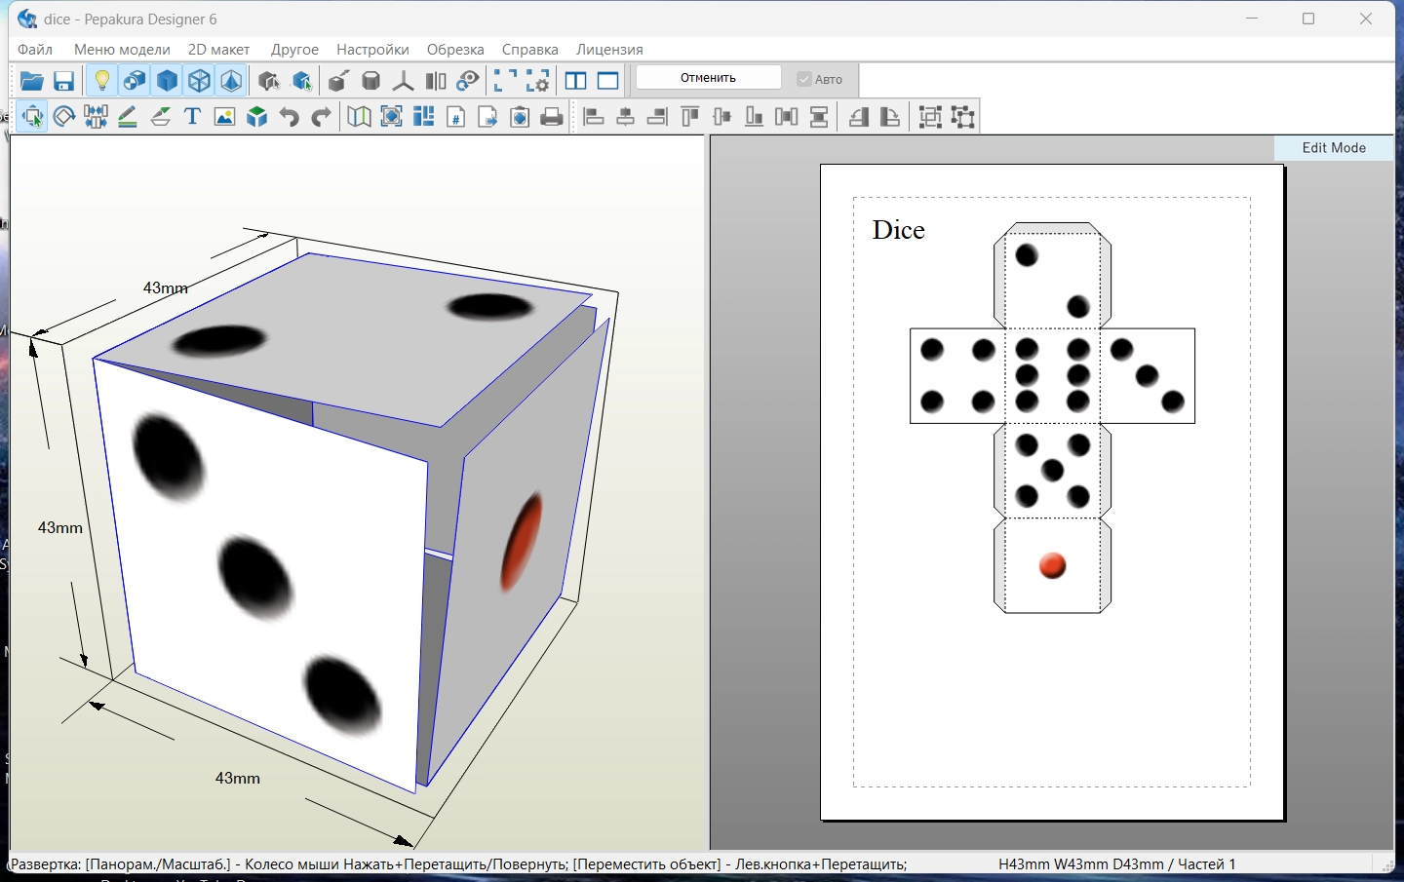Uncheck the Авто checkbox
Viewport: 1404px width, 882px height.
tap(804, 79)
